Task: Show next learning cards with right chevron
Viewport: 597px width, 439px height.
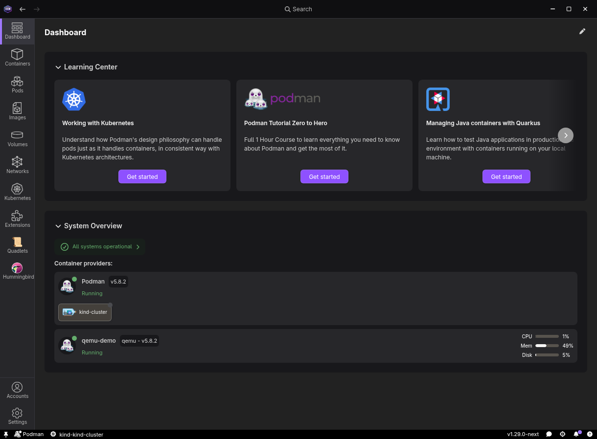Action: point(566,135)
